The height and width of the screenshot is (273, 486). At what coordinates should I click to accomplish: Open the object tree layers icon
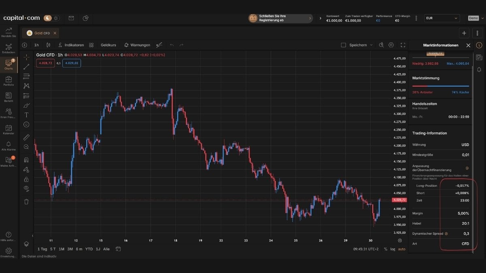pos(26,244)
